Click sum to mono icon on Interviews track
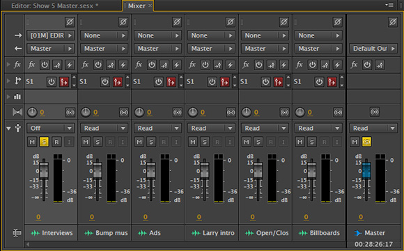This screenshot has height=251, width=404. pos(70,112)
